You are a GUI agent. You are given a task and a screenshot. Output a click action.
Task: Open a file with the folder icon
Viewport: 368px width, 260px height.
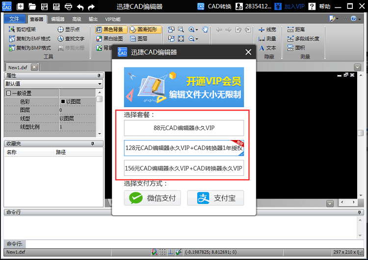point(32,6)
